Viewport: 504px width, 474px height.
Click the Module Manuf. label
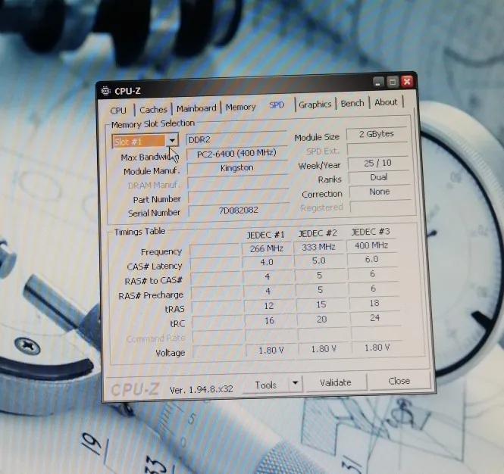pos(152,171)
